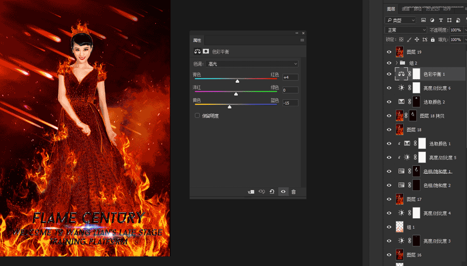467x266 pixels.
Task: Filter layers by adjustment layer icon
Action: (x=432, y=20)
